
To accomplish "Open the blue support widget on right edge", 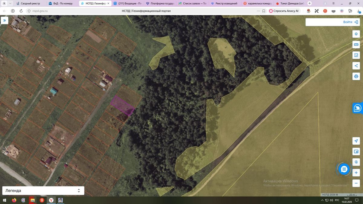I will 358,108.
